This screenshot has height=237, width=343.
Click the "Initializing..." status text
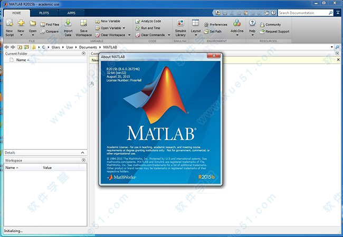[13, 231]
